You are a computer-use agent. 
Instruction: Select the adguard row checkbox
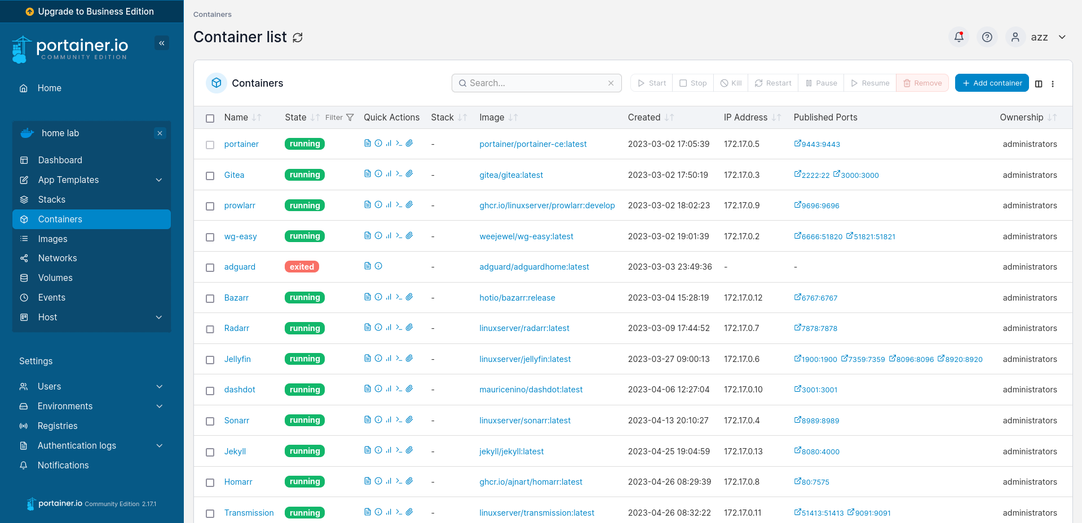pyautogui.click(x=210, y=267)
